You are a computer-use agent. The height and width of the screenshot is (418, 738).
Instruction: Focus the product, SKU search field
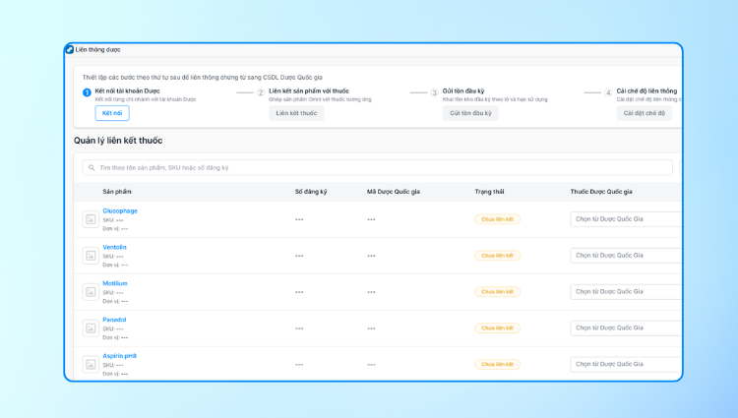coord(378,168)
